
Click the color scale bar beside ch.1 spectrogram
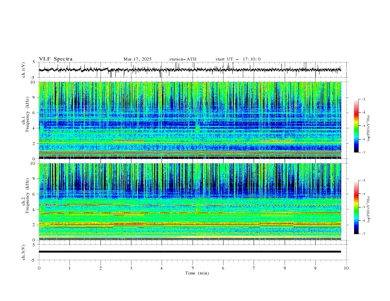coord(356,126)
